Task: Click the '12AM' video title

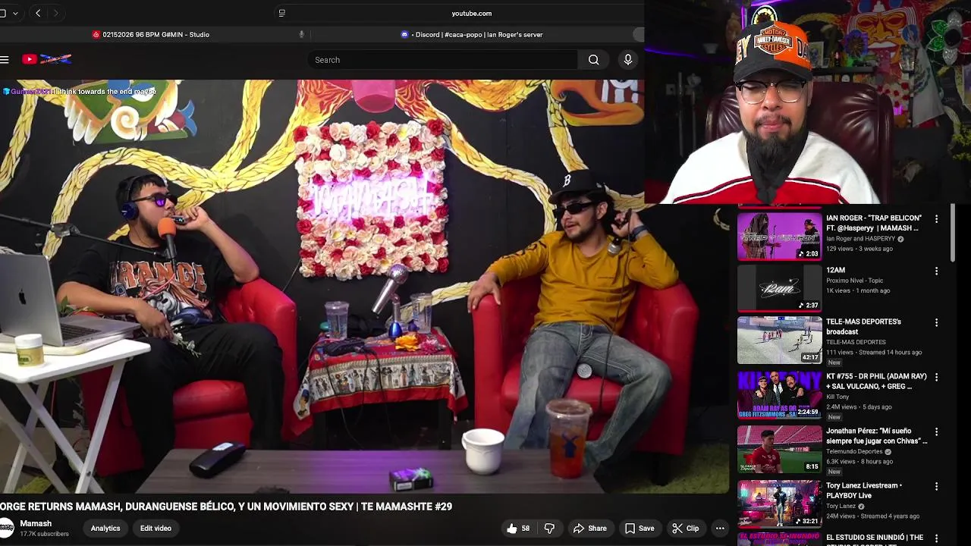Action: (x=835, y=270)
